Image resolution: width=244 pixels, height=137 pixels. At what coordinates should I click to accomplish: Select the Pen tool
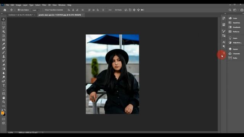[x=3, y=81]
